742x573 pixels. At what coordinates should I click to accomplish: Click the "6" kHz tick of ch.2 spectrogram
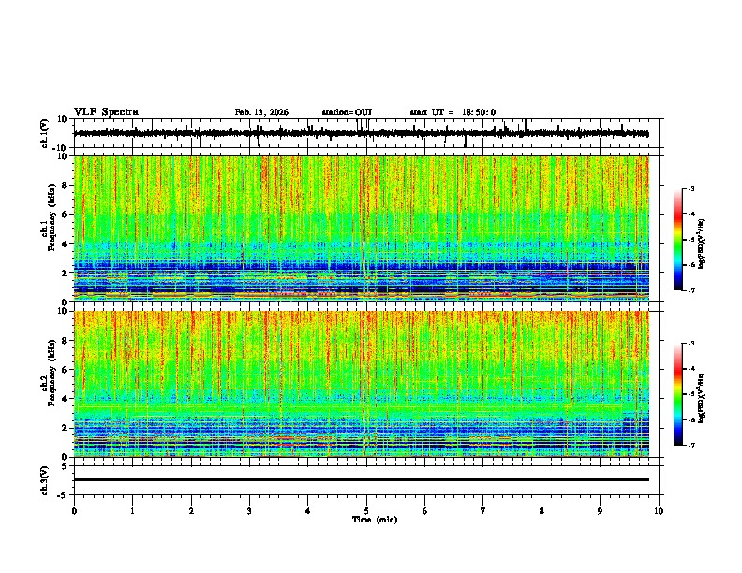click(65, 370)
